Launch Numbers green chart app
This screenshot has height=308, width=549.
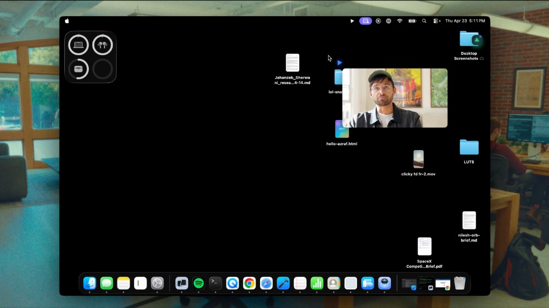317,283
